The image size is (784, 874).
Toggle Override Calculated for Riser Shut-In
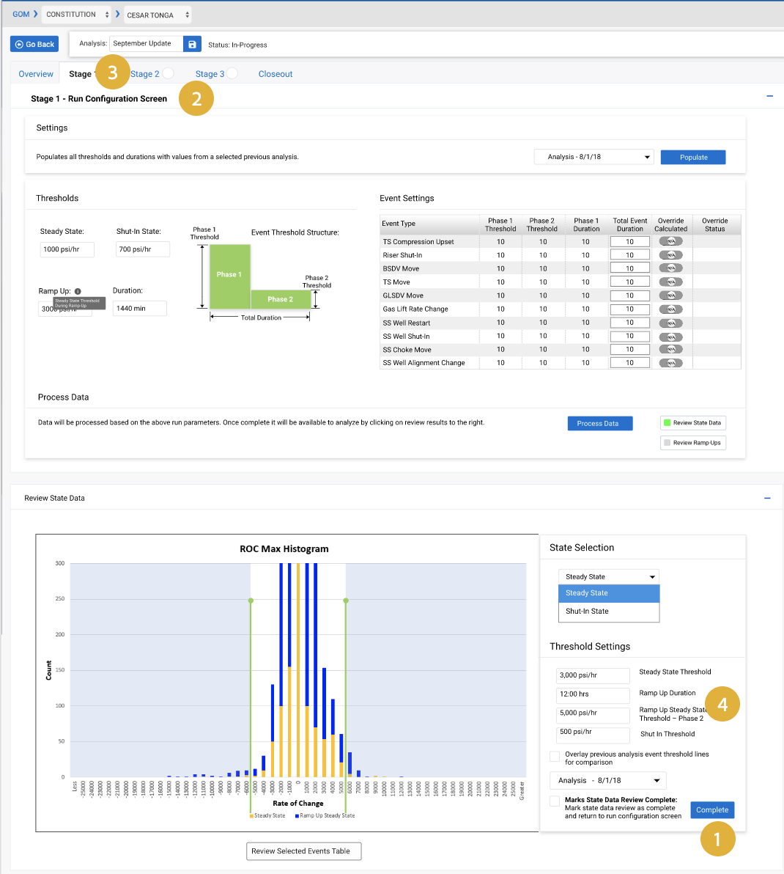point(670,254)
